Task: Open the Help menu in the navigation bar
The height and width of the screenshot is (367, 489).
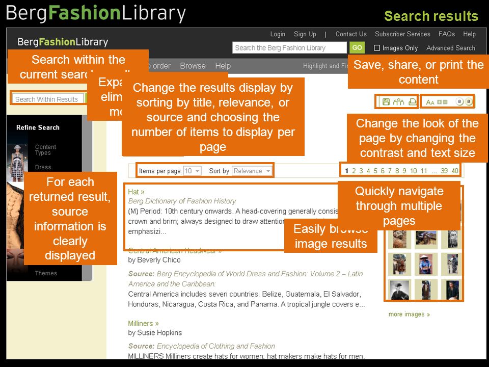Action: click(x=223, y=66)
